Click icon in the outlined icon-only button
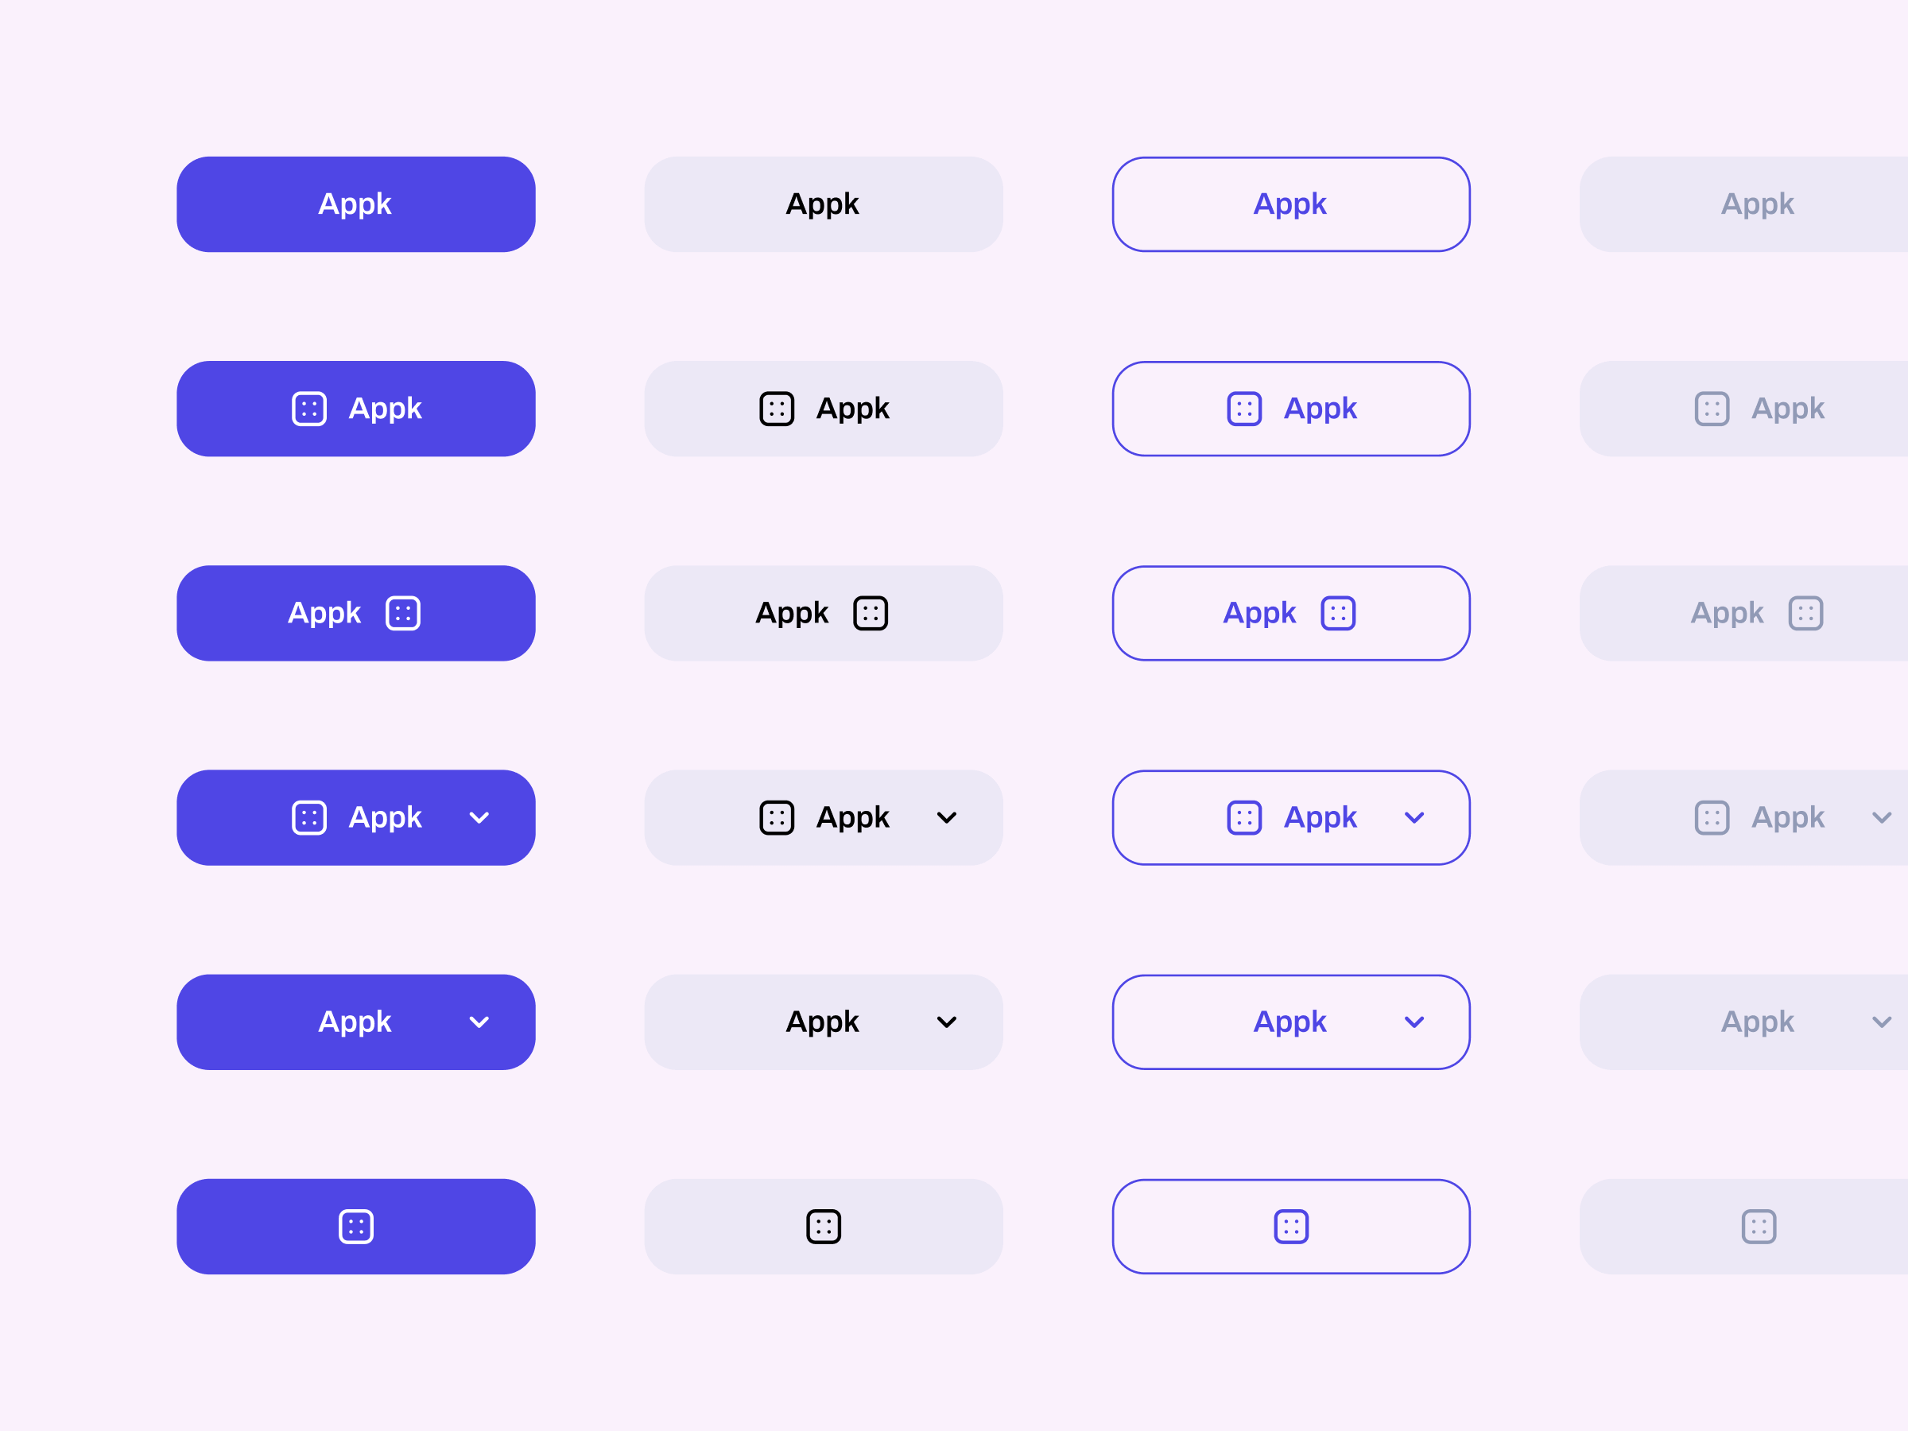The width and height of the screenshot is (1908, 1431). [x=1291, y=1227]
